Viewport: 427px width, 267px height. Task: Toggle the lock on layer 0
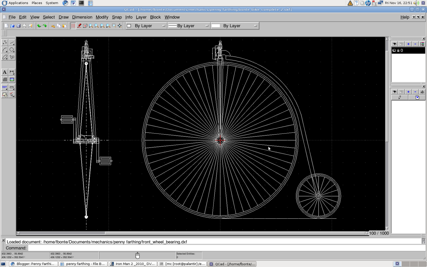[398, 50]
